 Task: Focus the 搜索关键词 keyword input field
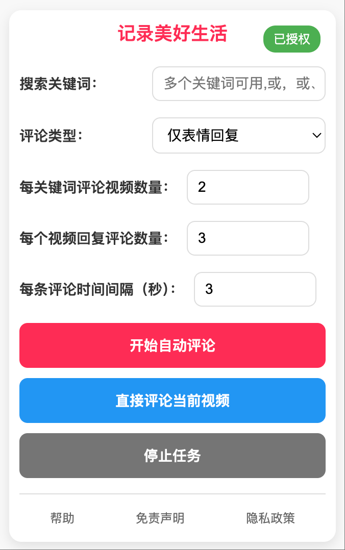(x=239, y=84)
